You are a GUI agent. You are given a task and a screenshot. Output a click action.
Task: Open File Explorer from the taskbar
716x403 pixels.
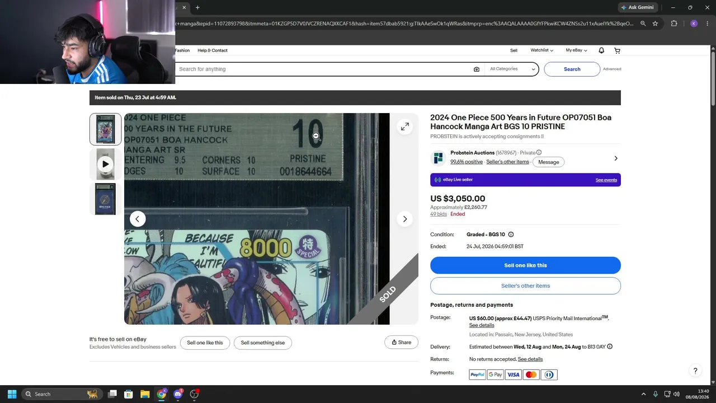click(x=145, y=394)
